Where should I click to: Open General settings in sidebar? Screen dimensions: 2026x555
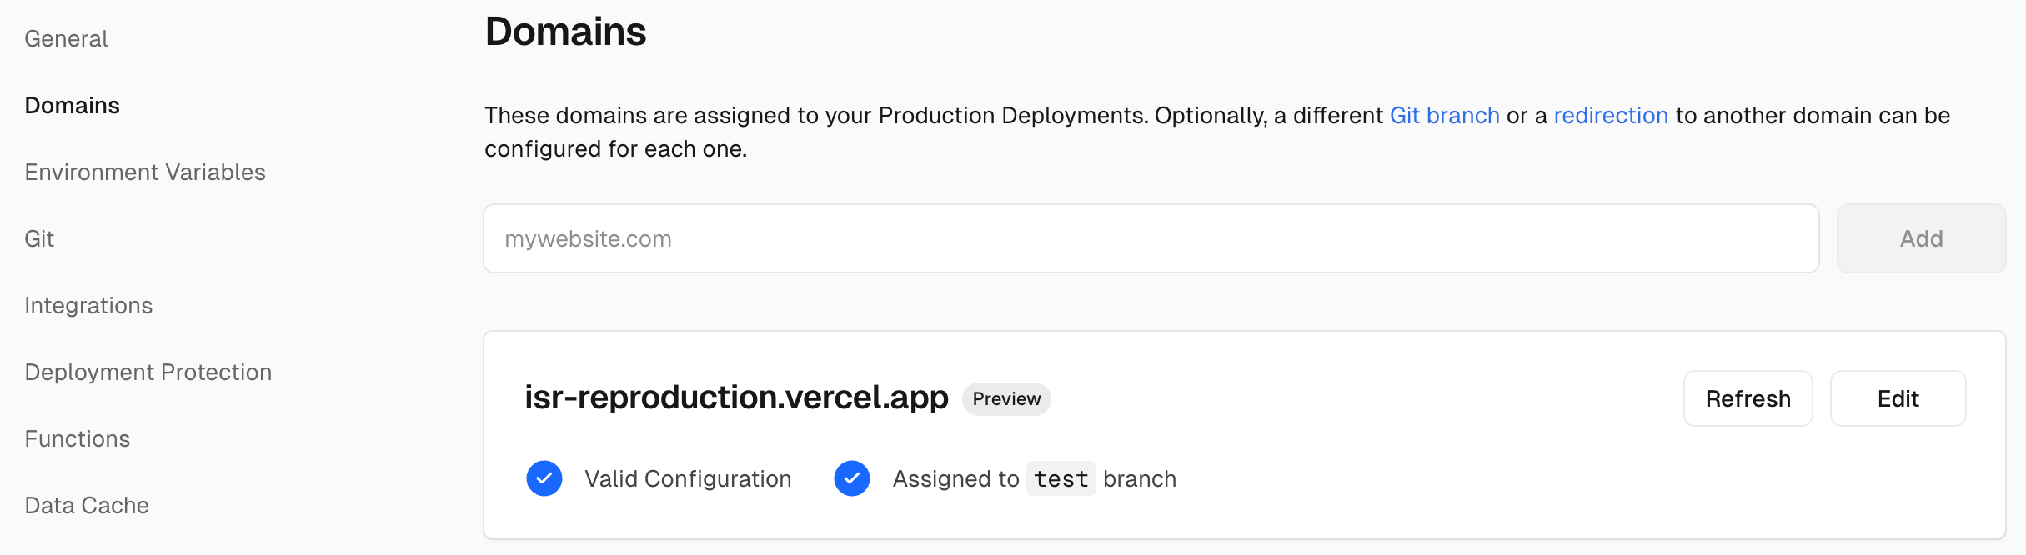click(66, 39)
